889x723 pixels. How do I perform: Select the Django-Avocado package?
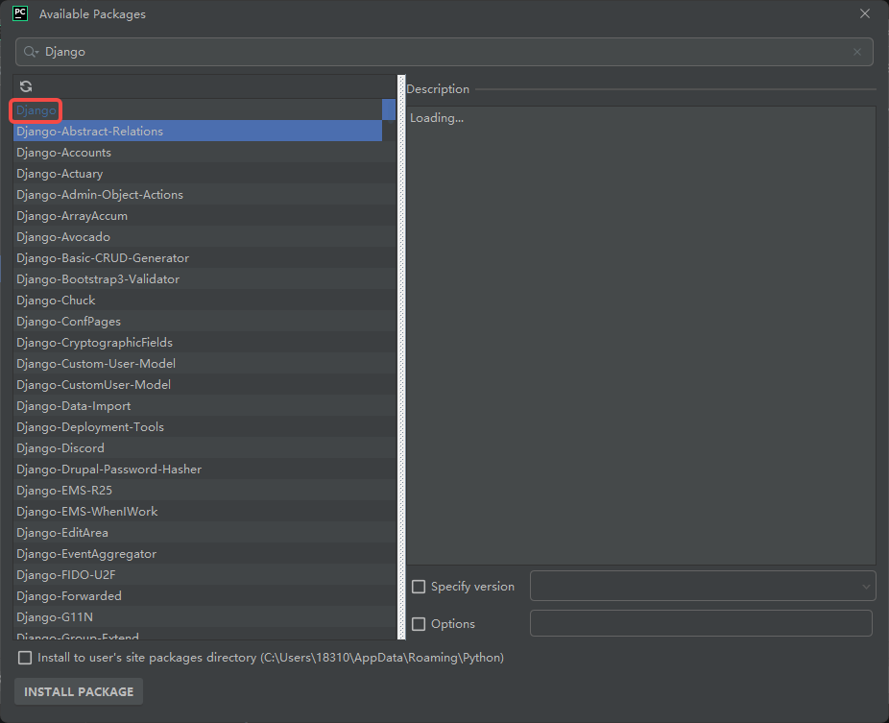[204, 236]
